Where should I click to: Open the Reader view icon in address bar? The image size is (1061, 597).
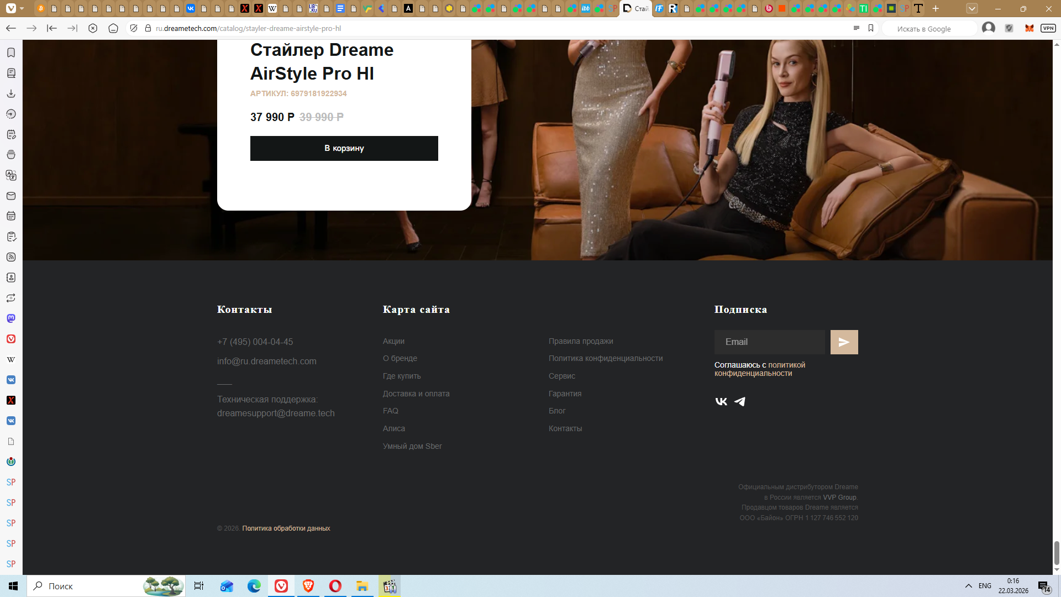click(x=857, y=28)
